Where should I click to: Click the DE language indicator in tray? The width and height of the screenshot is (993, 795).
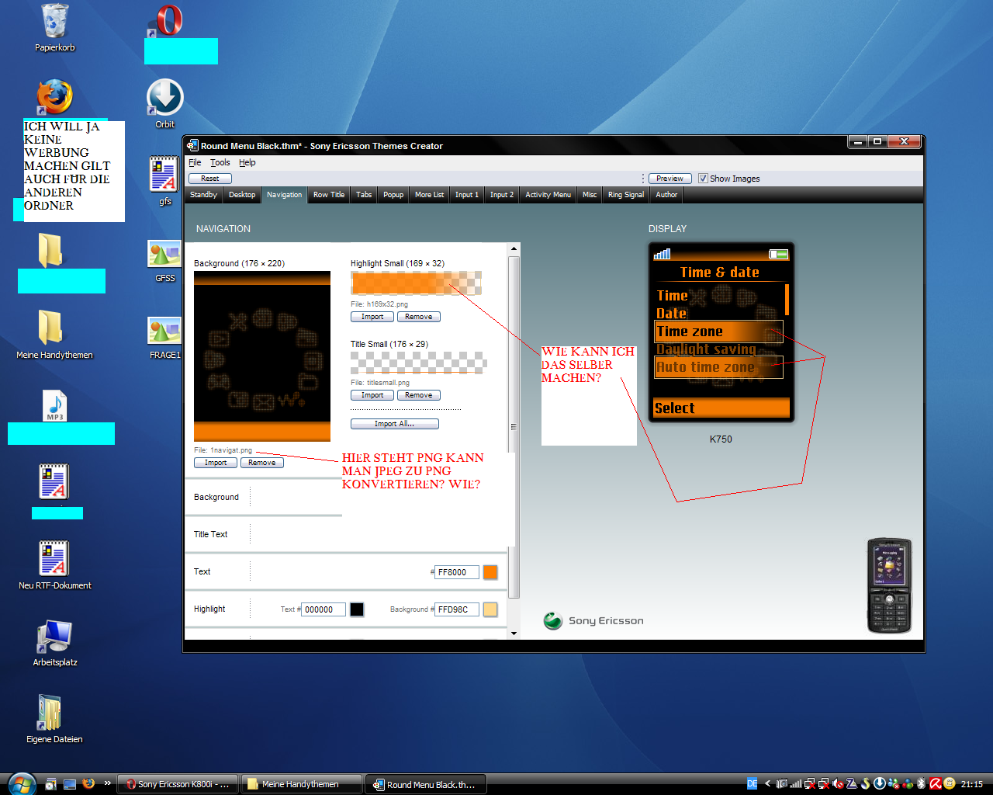click(752, 784)
